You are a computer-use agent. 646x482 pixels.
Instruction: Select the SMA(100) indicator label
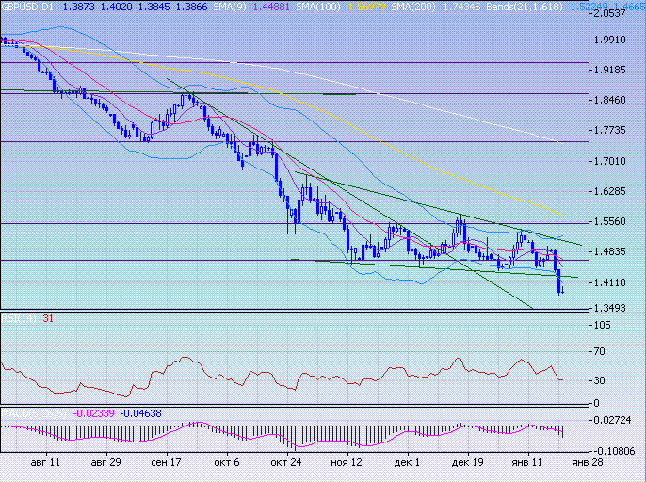pos(295,6)
